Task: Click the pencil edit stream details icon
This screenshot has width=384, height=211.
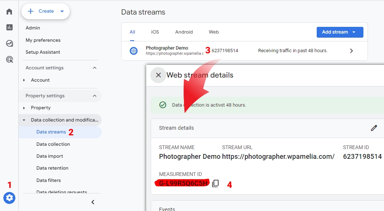Action: coord(374,128)
